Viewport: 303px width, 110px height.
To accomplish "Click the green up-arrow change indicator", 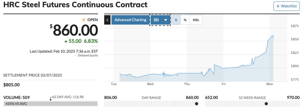I will (66, 41).
